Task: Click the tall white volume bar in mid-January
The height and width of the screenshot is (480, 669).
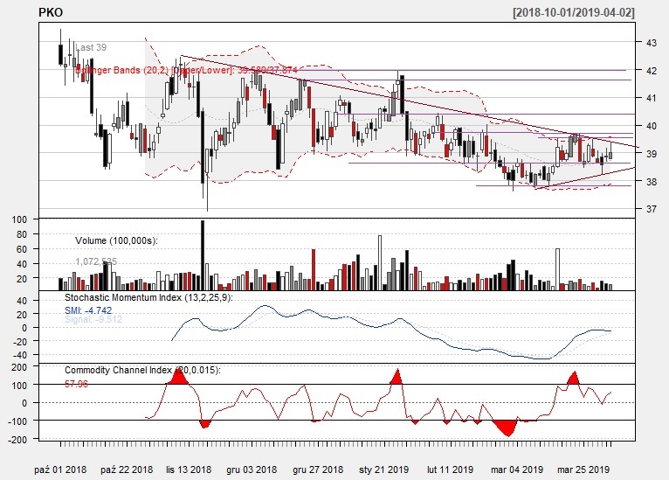Action: point(380,262)
